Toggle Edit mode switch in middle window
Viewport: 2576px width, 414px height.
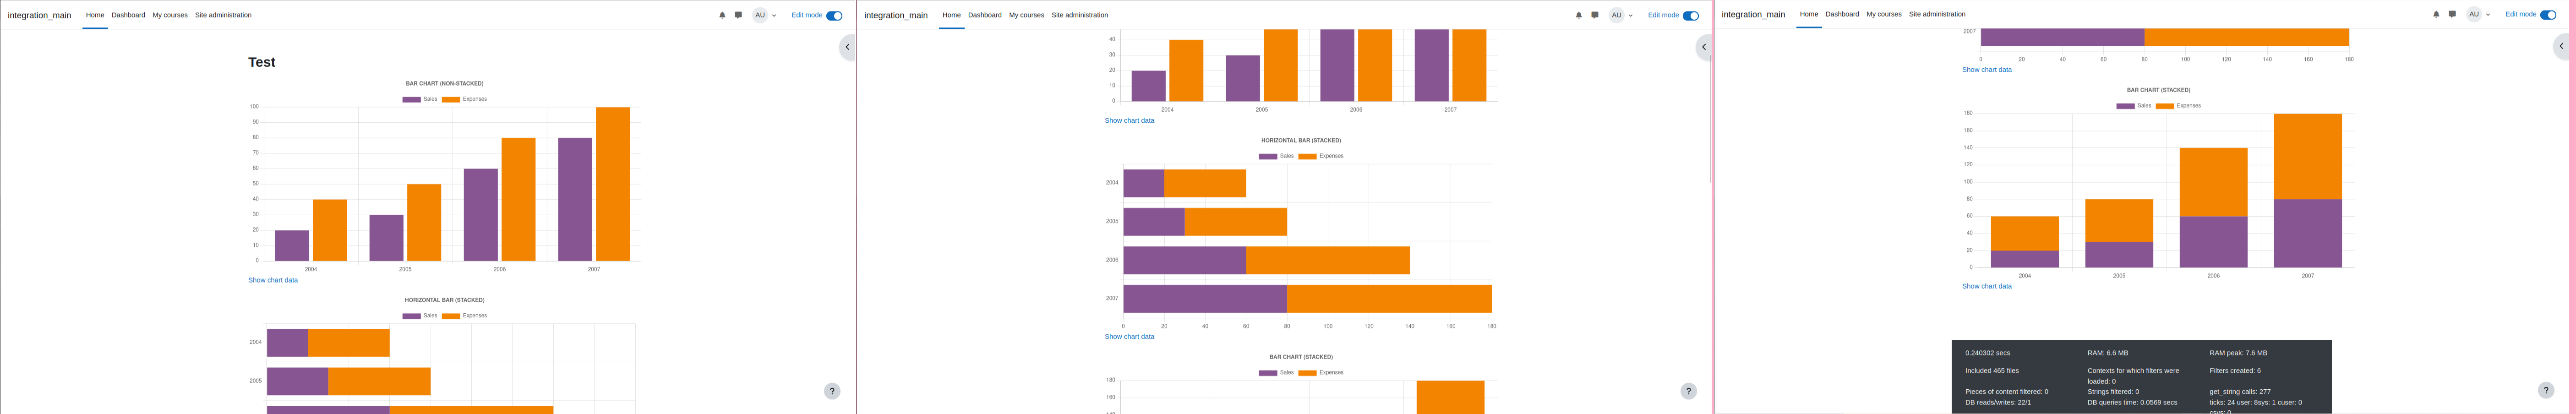point(1691,15)
